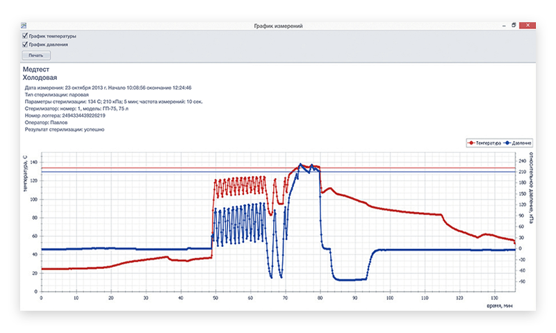This screenshot has width=556, height=333.
Task: Click the app icon in title bar
Action: tap(24, 26)
